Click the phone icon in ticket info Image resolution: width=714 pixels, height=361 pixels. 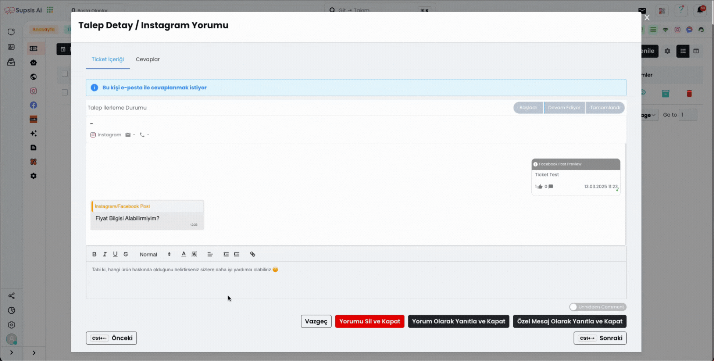(142, 135)
